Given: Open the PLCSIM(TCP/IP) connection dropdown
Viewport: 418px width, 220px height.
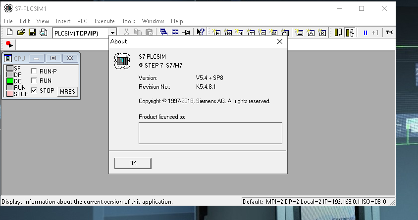Looking at the screenshot, I should click(113, 33).
